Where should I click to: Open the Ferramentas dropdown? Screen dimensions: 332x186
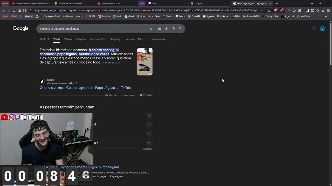coord(159,39)
